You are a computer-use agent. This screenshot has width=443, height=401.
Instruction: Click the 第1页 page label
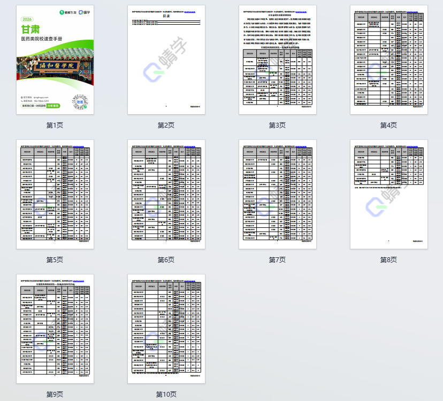55,125
